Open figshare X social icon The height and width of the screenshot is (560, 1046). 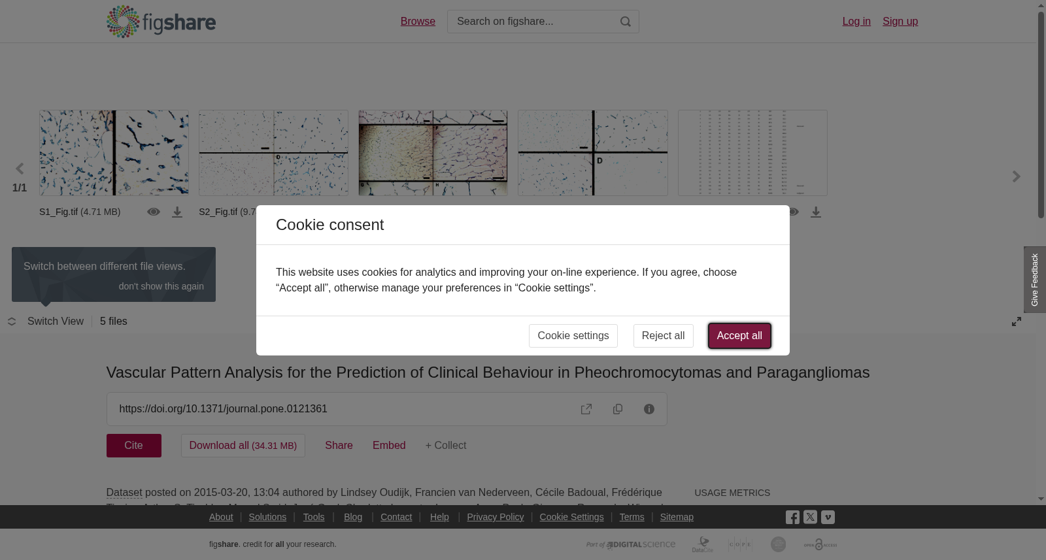810,517
